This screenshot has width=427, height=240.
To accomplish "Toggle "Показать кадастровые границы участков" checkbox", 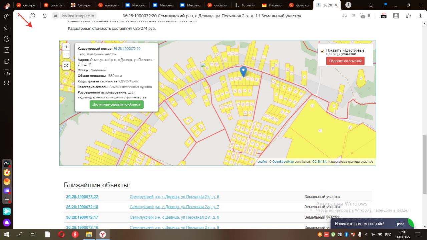I will (x=322, y=51).
